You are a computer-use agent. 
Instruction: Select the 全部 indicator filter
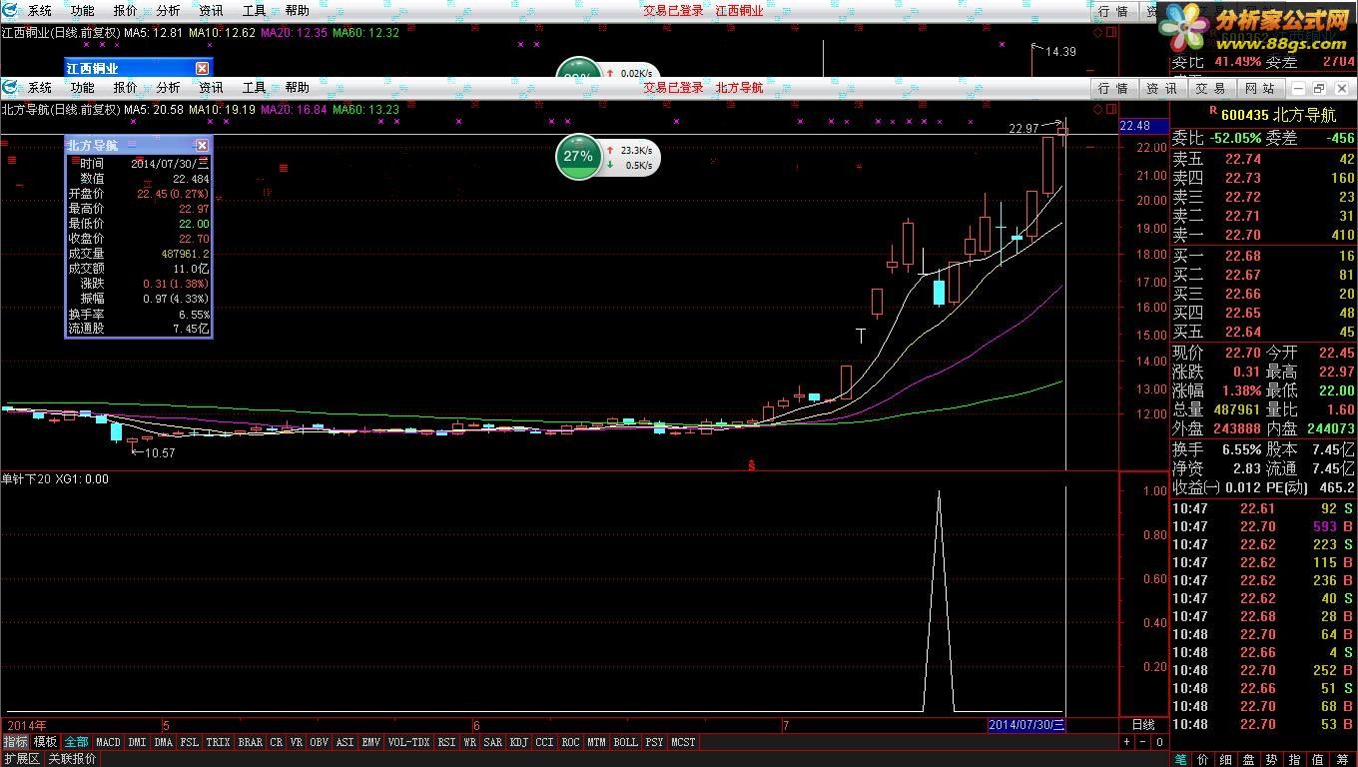76,742
